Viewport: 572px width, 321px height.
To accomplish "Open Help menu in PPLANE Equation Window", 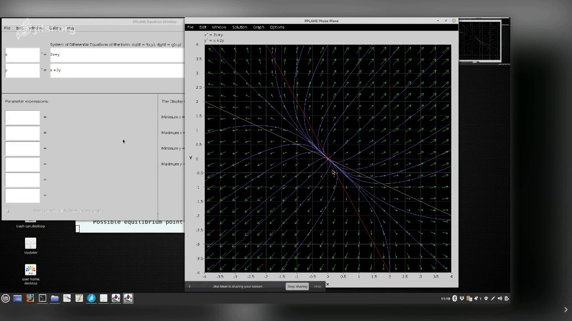I will click(x=71, y=28).
